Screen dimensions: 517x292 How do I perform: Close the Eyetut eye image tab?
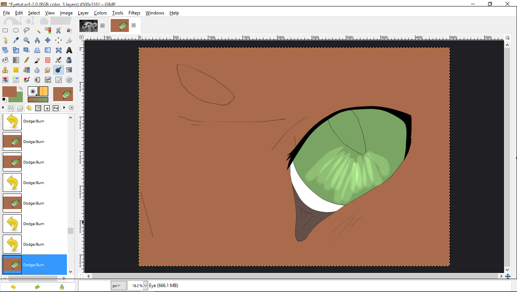tap(133, 25)
